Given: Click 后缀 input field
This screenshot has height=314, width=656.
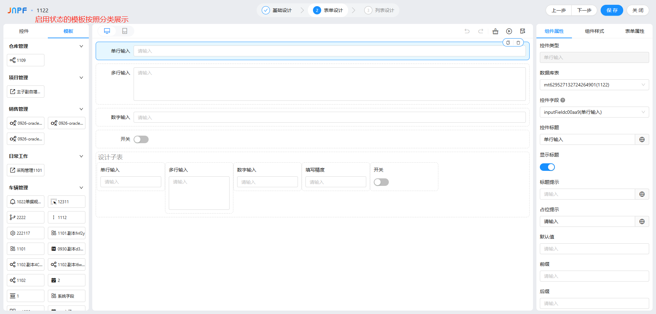Looking at the screenshot, I should pos(594,303).
